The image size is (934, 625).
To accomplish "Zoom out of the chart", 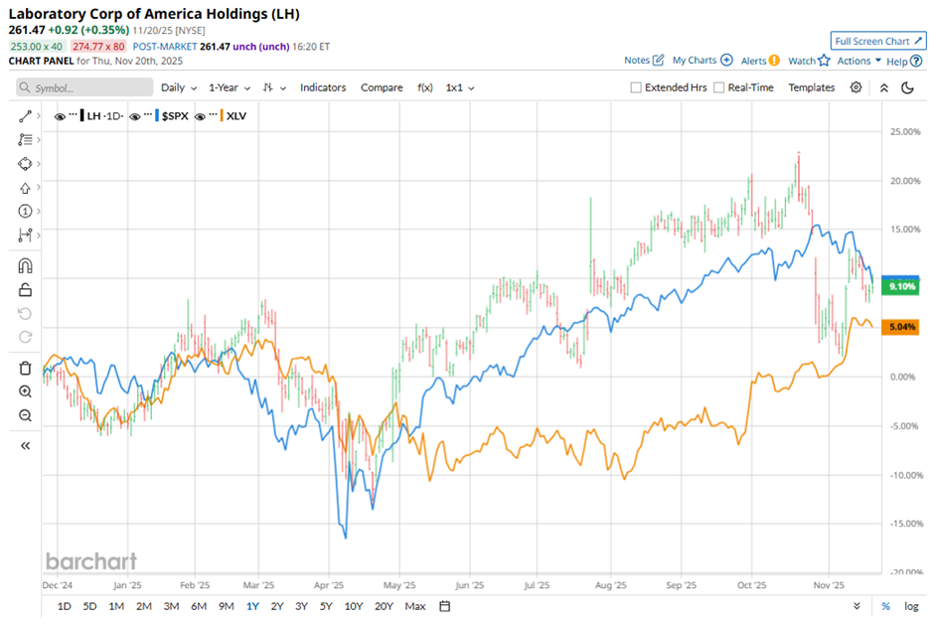I will [26, 415].
